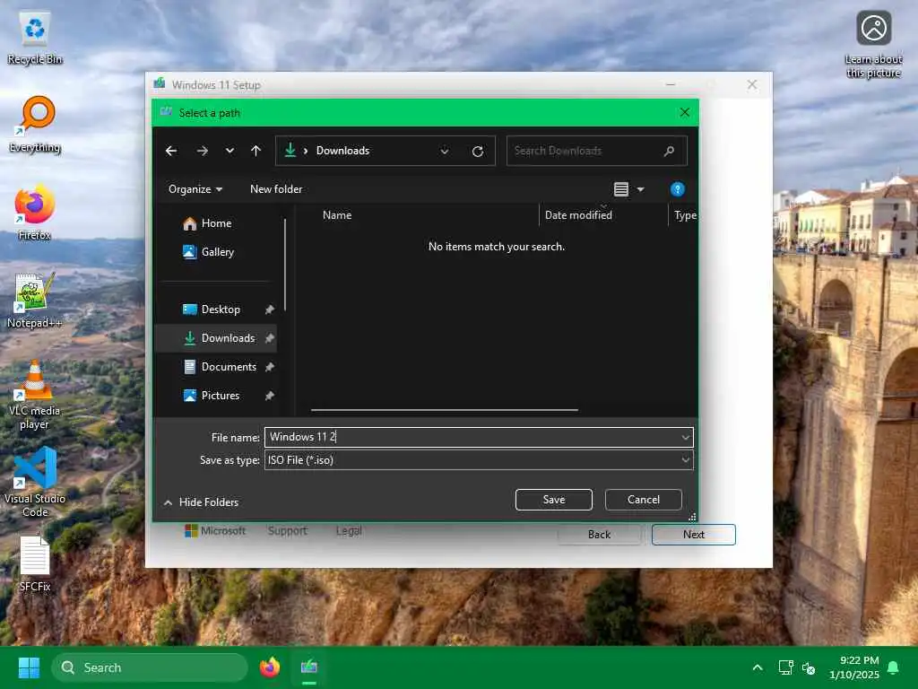This screenshot has height=689, width=918.
Task: Go back in the Select a path dialog
Action: (x=171, y=151)
